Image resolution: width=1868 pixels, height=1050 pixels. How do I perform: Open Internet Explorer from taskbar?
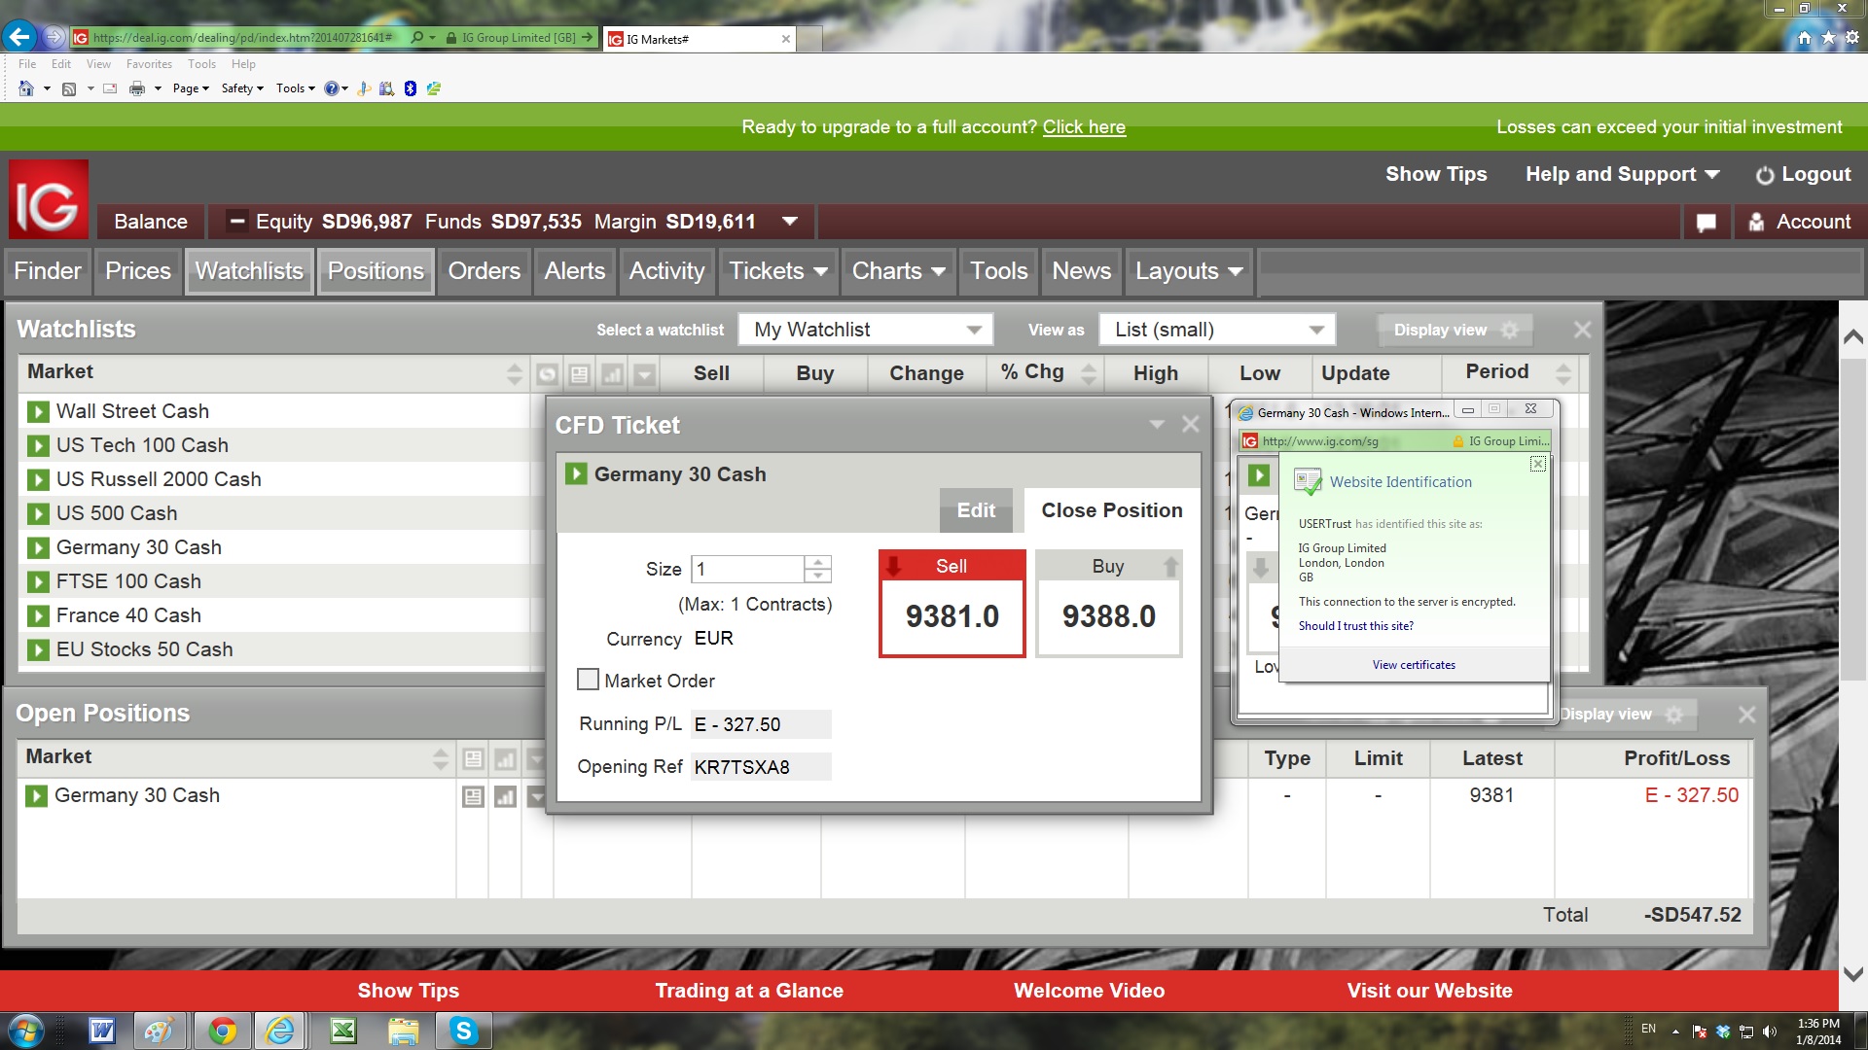(x=281, y=1031)
